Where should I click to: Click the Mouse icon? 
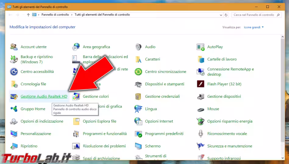pos(201,109)
